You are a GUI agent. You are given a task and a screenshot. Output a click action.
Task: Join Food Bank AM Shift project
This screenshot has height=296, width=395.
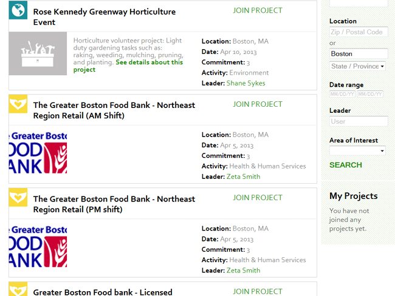click(x=258, y=104)
